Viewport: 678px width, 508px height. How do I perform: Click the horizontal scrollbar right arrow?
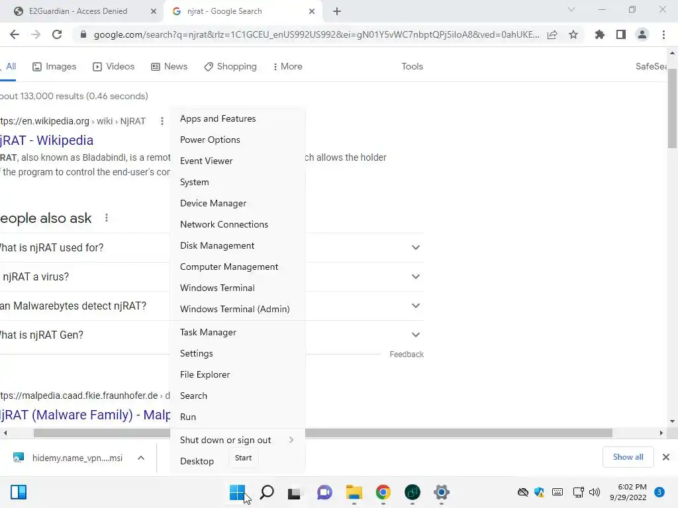(661, 433)
